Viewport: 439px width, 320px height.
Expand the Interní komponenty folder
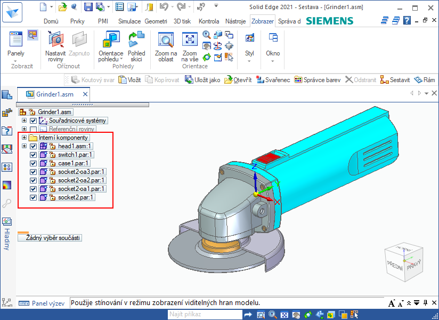coord(24,138)
